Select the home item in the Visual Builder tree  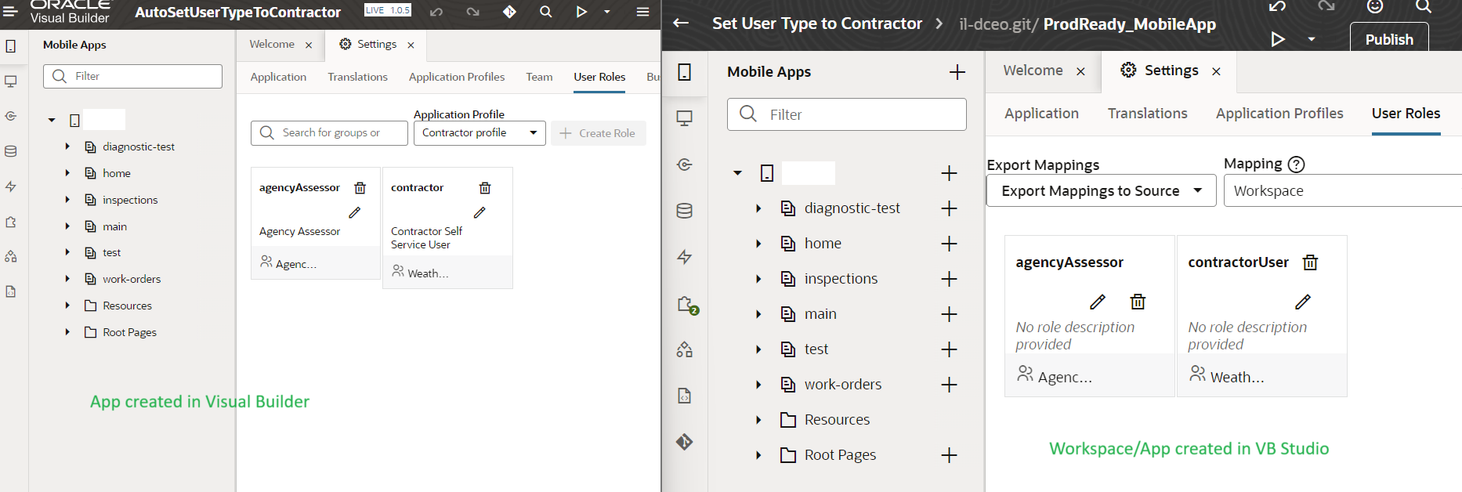click(116, 173)
